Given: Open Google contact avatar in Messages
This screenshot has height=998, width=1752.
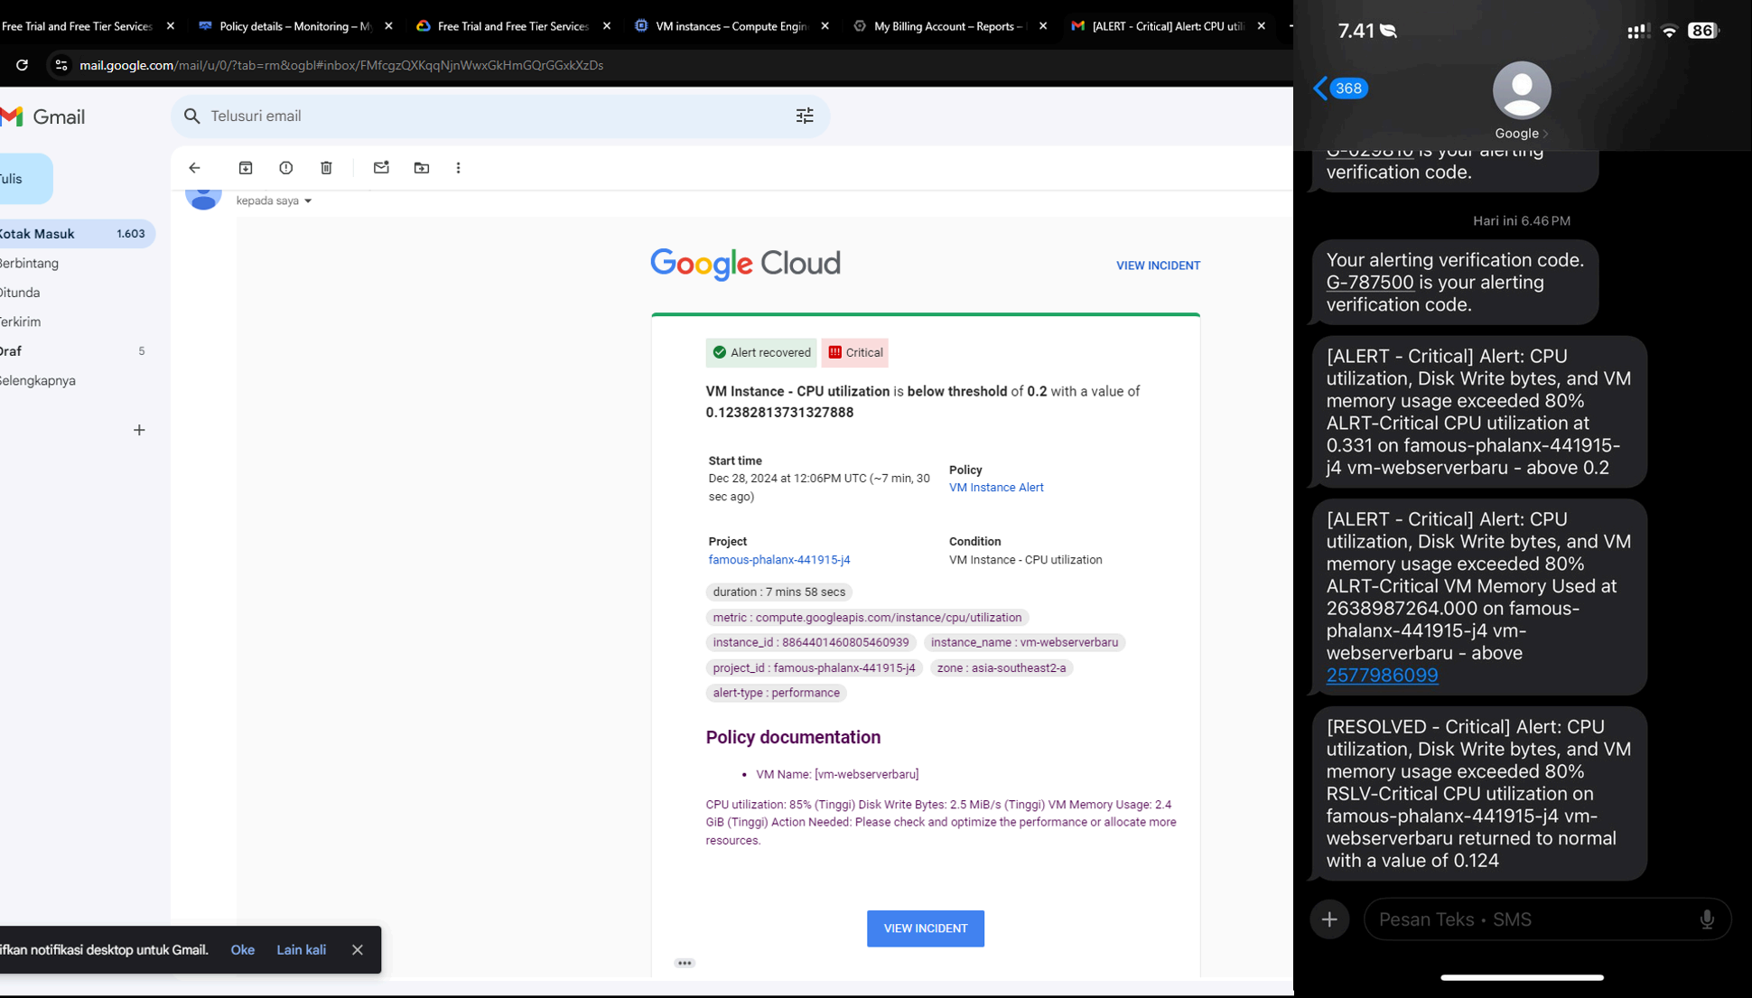Looking at the screenshot, I should pos(1522,89).
